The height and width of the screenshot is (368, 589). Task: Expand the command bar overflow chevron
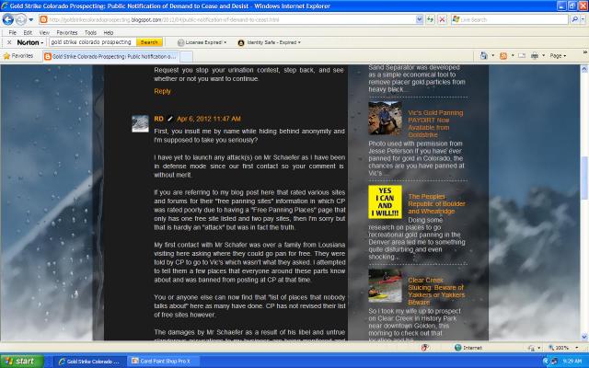pyautogui.click(x=585, y=52)
